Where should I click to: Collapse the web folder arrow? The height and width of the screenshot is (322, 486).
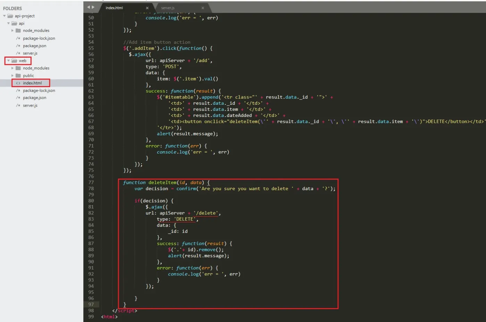pyautogui.click(x=8, y=61)
